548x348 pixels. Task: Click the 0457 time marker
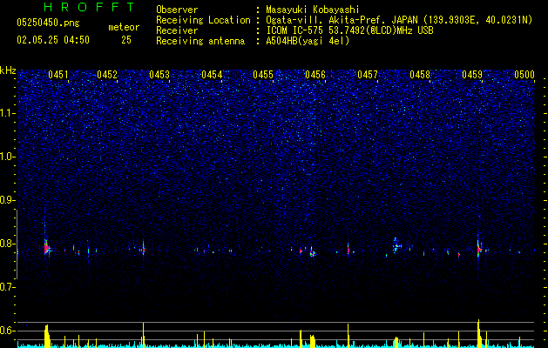[x=368, y=75]
